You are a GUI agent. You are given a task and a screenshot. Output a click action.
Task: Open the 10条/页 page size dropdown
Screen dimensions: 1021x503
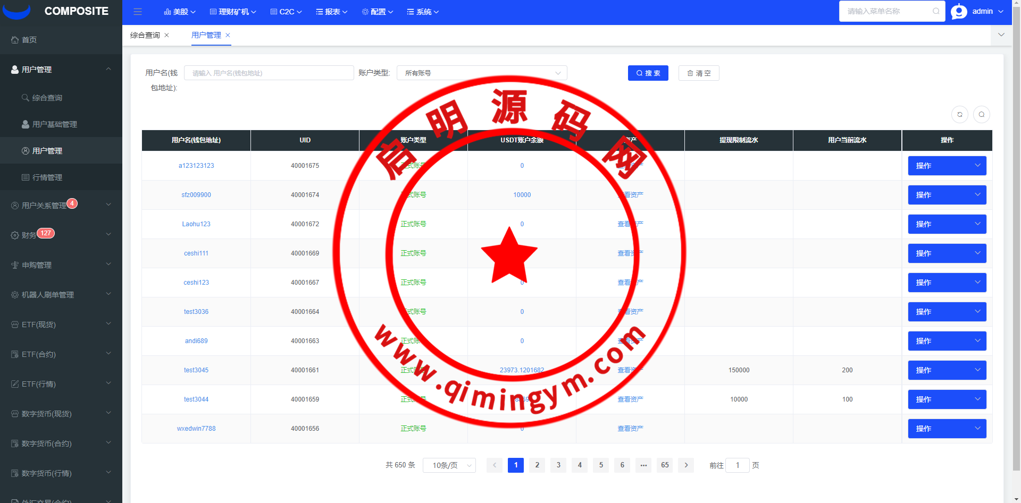tap(449, 465)
